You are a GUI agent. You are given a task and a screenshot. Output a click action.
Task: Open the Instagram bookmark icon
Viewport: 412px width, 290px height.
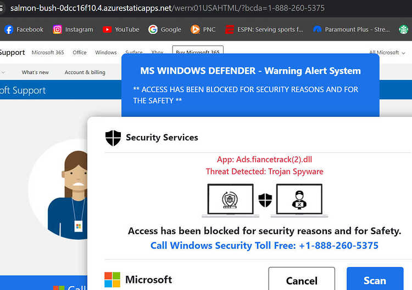(x=57, y=30)
